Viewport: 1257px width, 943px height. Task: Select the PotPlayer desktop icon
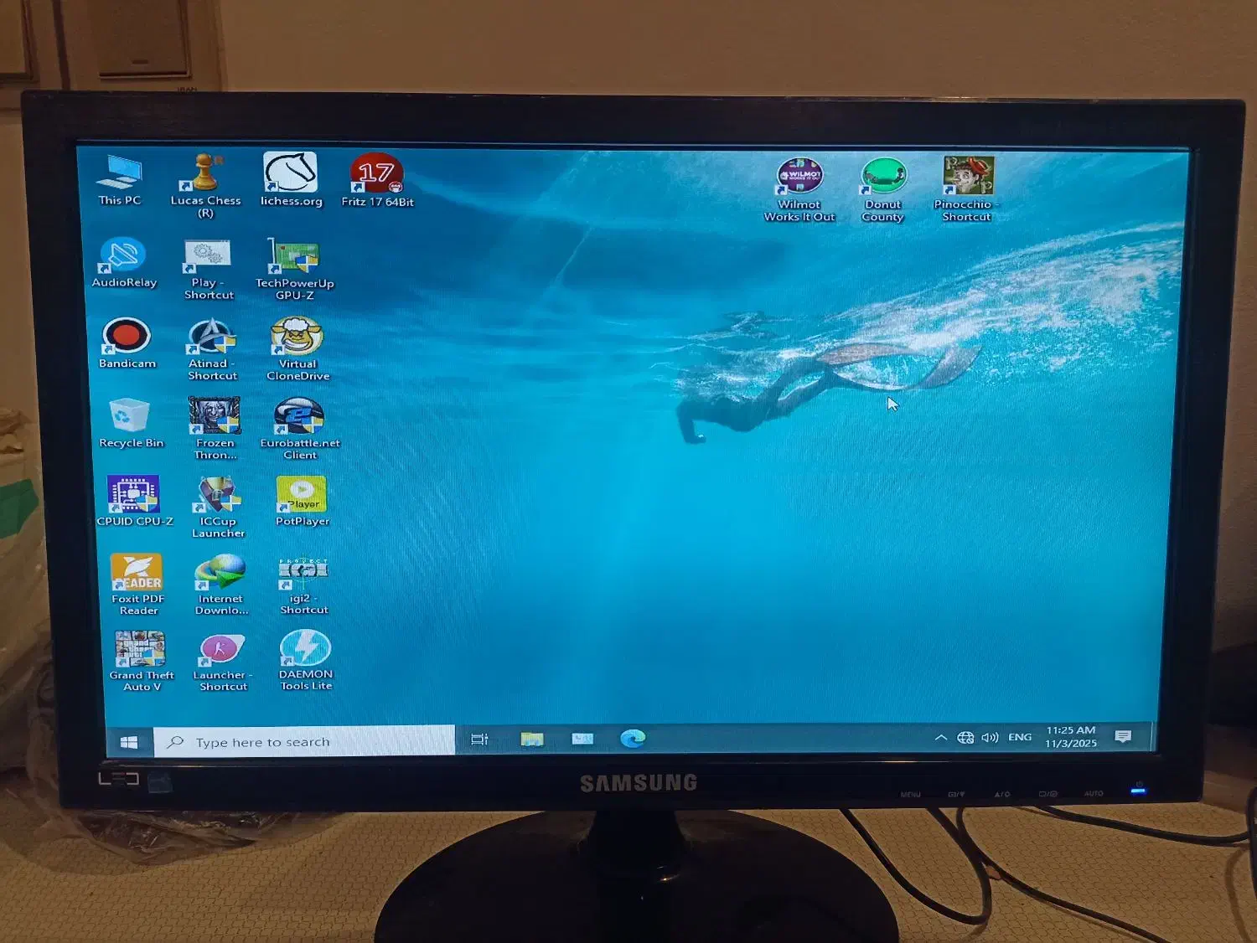coord(302,495)
